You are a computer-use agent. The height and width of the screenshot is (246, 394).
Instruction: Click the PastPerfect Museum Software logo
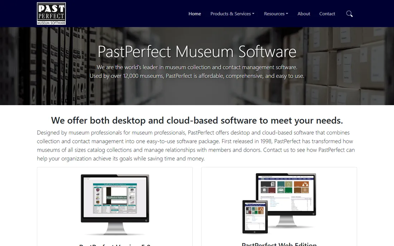(51, 14)
